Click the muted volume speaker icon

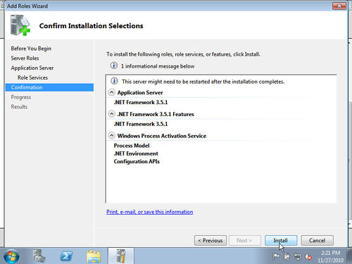pos(308,257)
